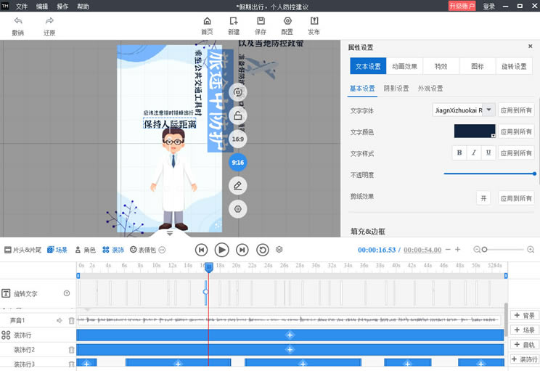Toggle underline text style
Image resolution: width=540 pixels, height=371 pixels.
click(x=488, y=153)
